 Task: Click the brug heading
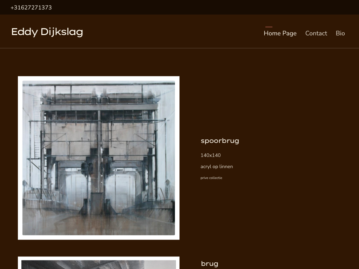click(x=209, y=264)
